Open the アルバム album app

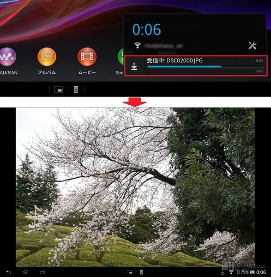point(47,57)
